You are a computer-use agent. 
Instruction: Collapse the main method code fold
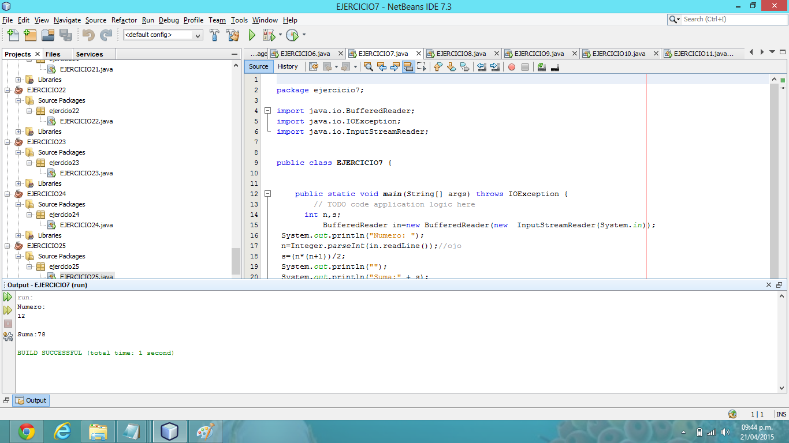tap(267, 194)
